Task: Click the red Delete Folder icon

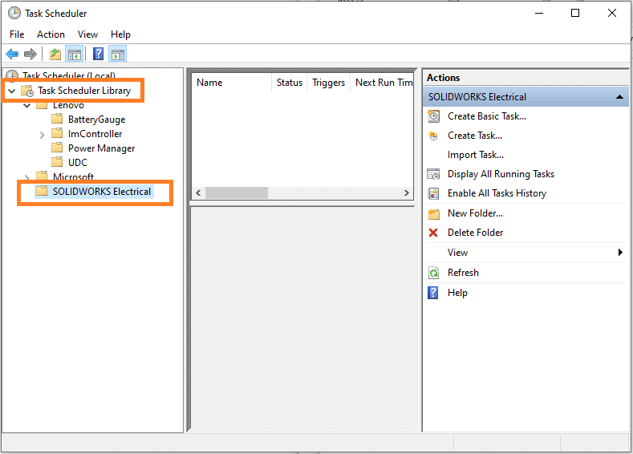Action: (x=433, y=233)
